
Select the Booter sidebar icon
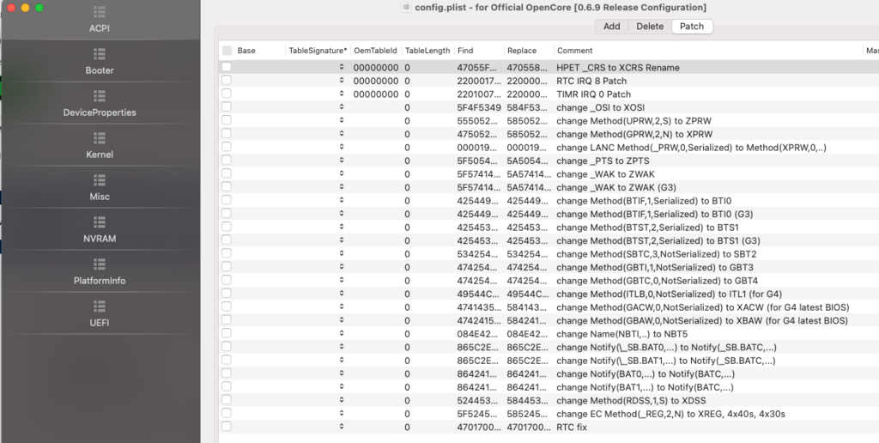point(100,54)
